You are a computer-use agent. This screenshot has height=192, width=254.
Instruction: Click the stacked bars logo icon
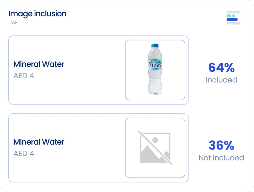233,18
